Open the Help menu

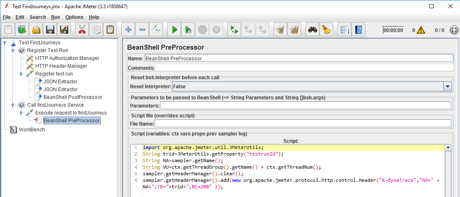(x=94, y=17)
